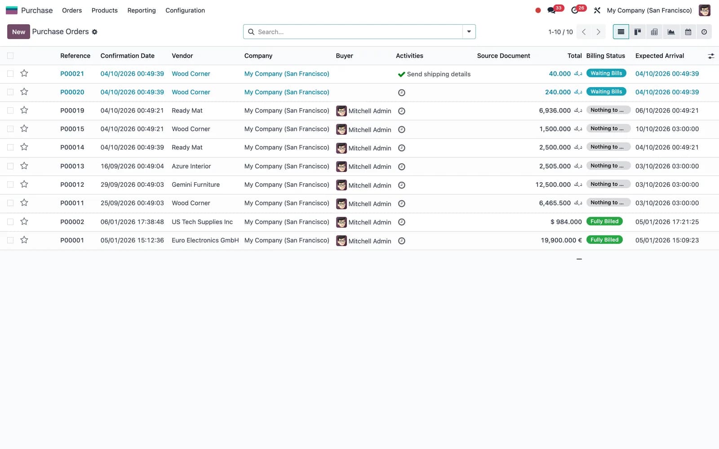Expand the search options dropdown arrow
719x449 pixels.
coord(469,32)
